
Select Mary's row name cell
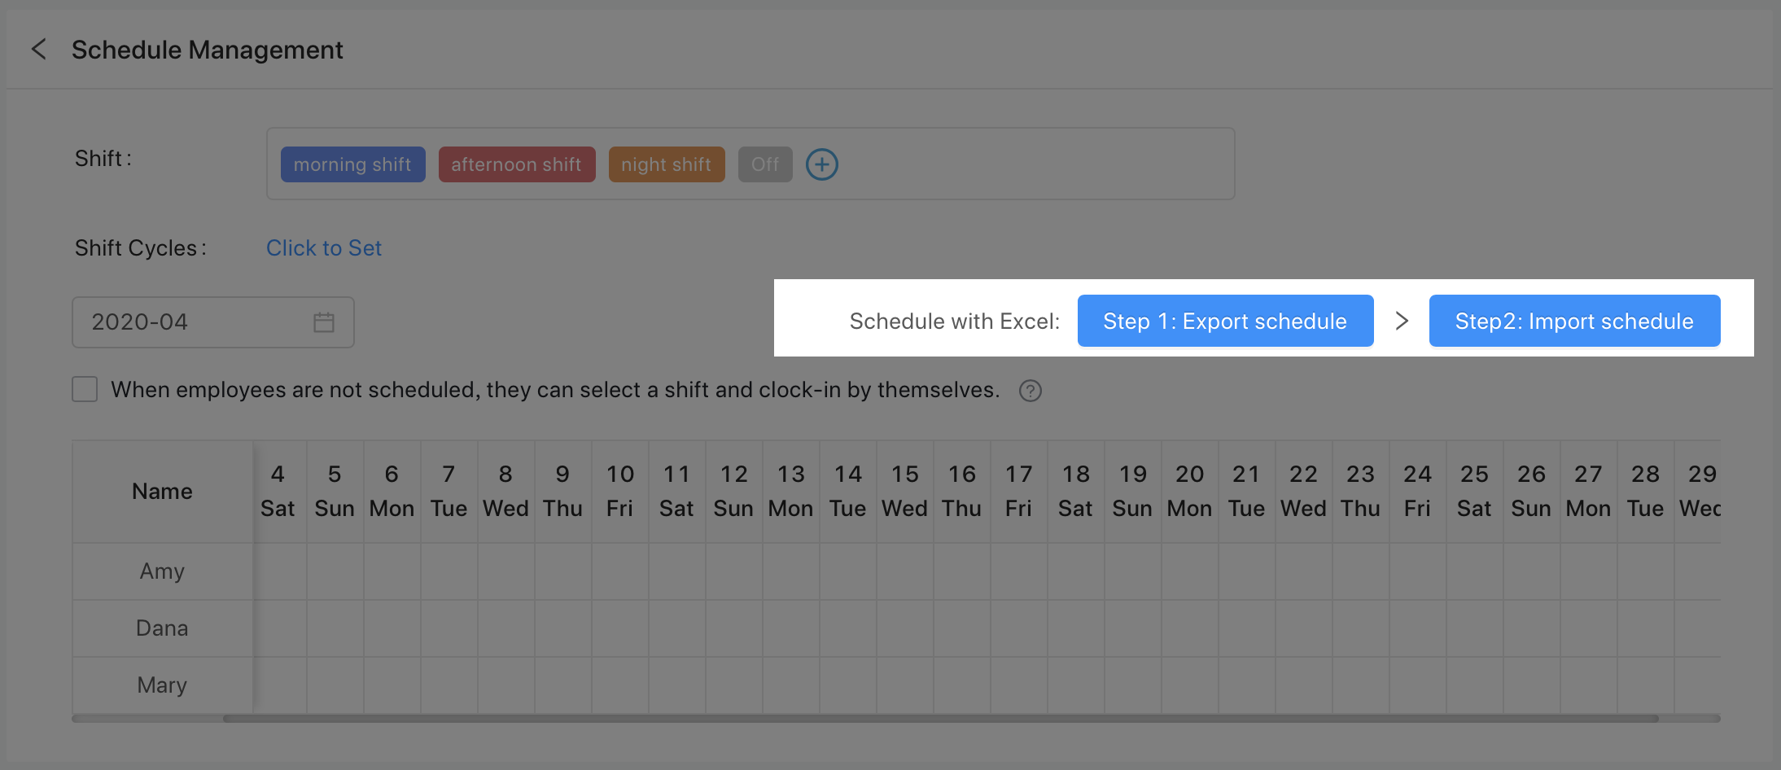[x=162, y=685]
